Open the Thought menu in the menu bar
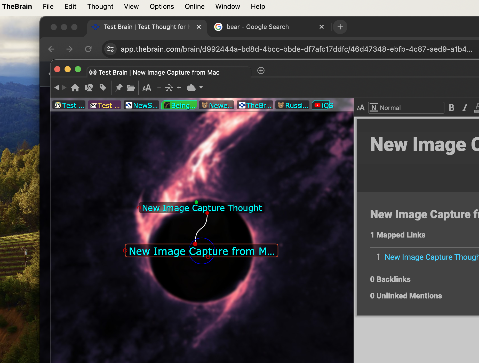 100,6
